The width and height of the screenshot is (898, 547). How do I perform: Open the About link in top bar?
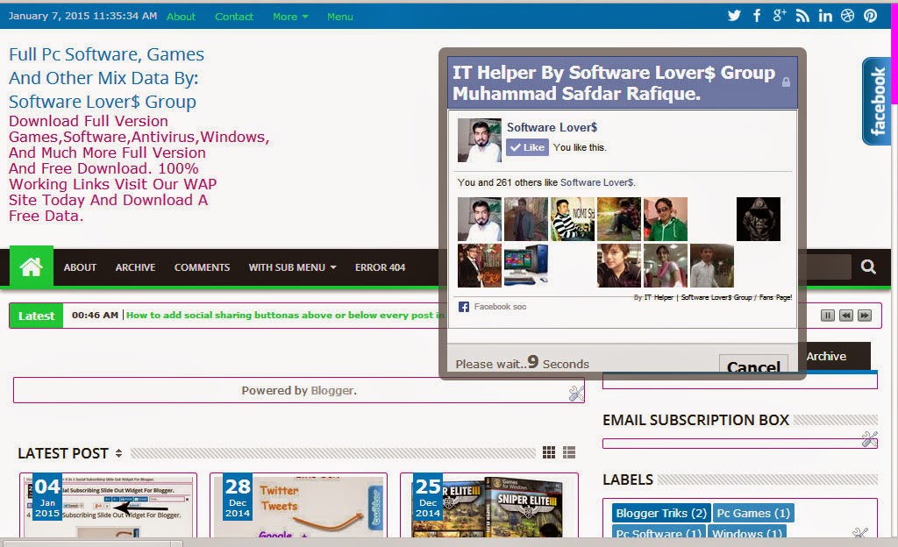(x=181, y=17)
